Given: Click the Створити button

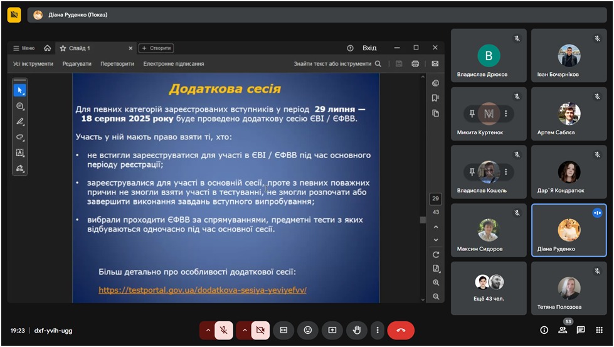Looking at the screenshot, I should point(156,48).
